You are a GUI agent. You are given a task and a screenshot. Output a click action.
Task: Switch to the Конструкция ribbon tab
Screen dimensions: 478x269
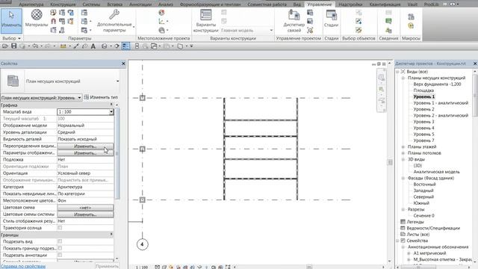[63, 4]
